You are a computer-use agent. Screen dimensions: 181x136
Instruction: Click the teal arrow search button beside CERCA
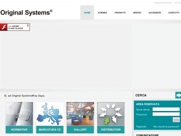point(178,95)
